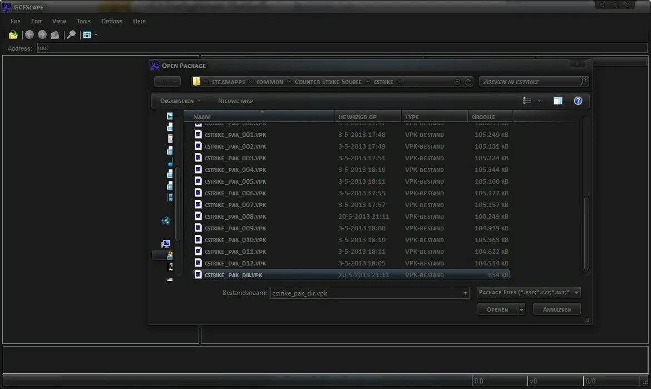Click the Find magnifier icon in GCFScape toolbar
The width and height of the screenshot is (651, 389).
pyautogui.click(x=71, y=35)
